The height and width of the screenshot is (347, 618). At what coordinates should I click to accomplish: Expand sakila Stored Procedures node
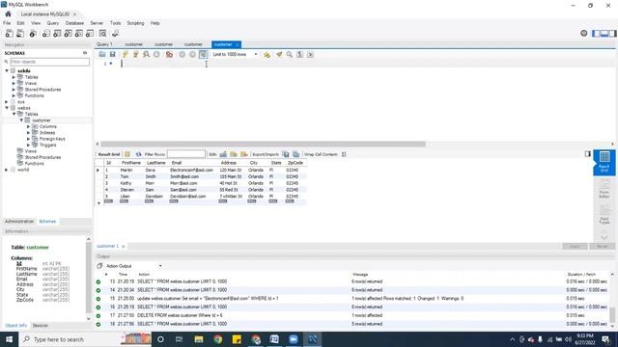point(14,90)
